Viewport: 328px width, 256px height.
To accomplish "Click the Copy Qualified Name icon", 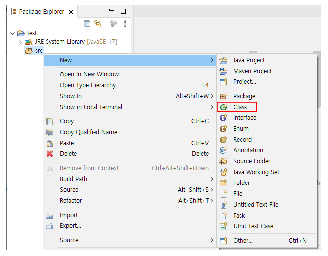I will [49, 132].
